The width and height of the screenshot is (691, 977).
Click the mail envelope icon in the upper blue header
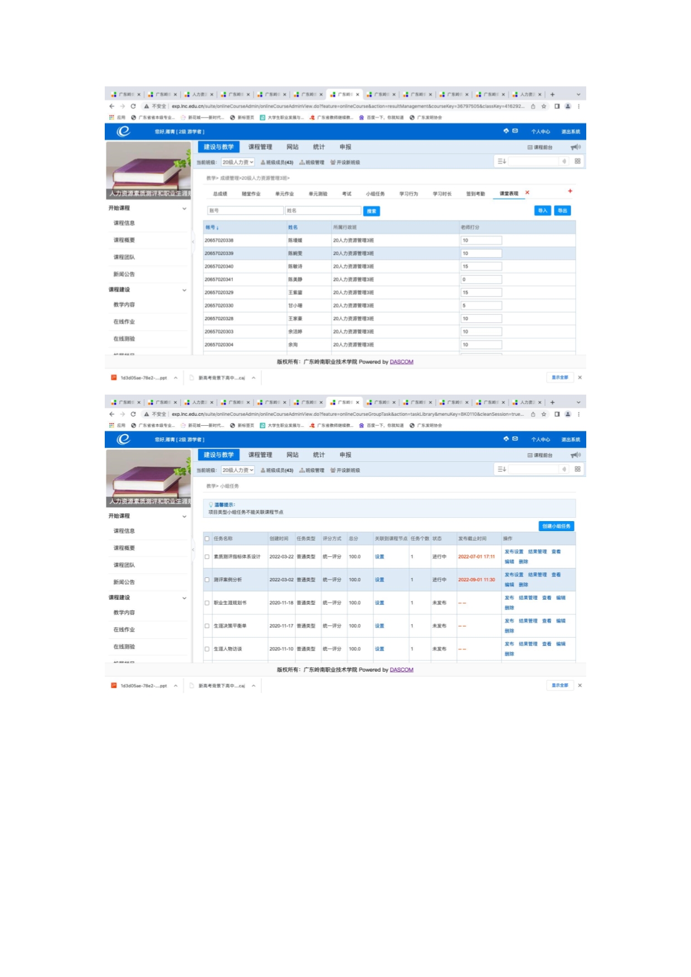tap(515, 131)
